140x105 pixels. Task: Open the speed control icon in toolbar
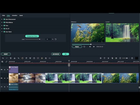[22, 58]
